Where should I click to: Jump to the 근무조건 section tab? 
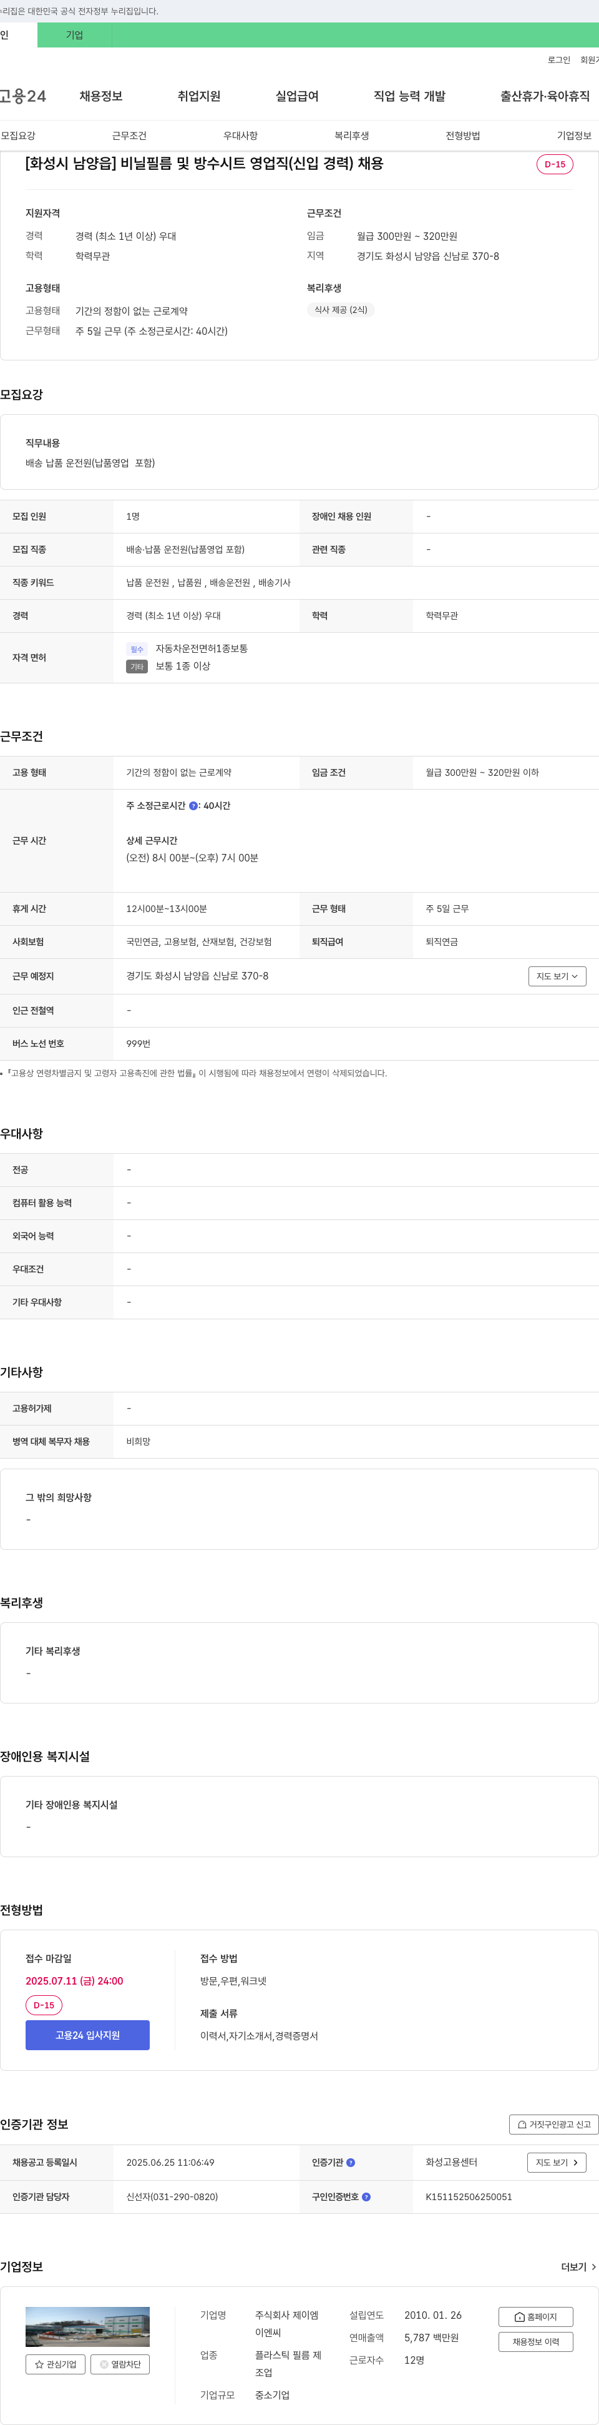point(129,136)
